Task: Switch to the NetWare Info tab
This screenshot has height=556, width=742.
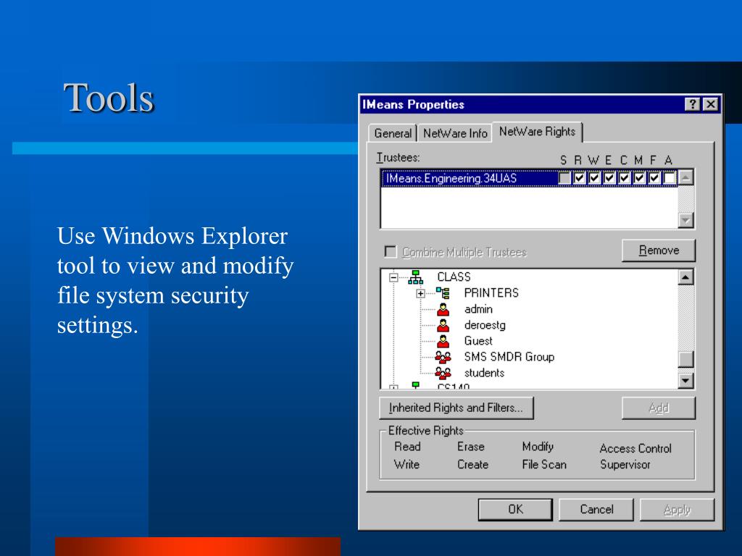Action: [455, 133]
